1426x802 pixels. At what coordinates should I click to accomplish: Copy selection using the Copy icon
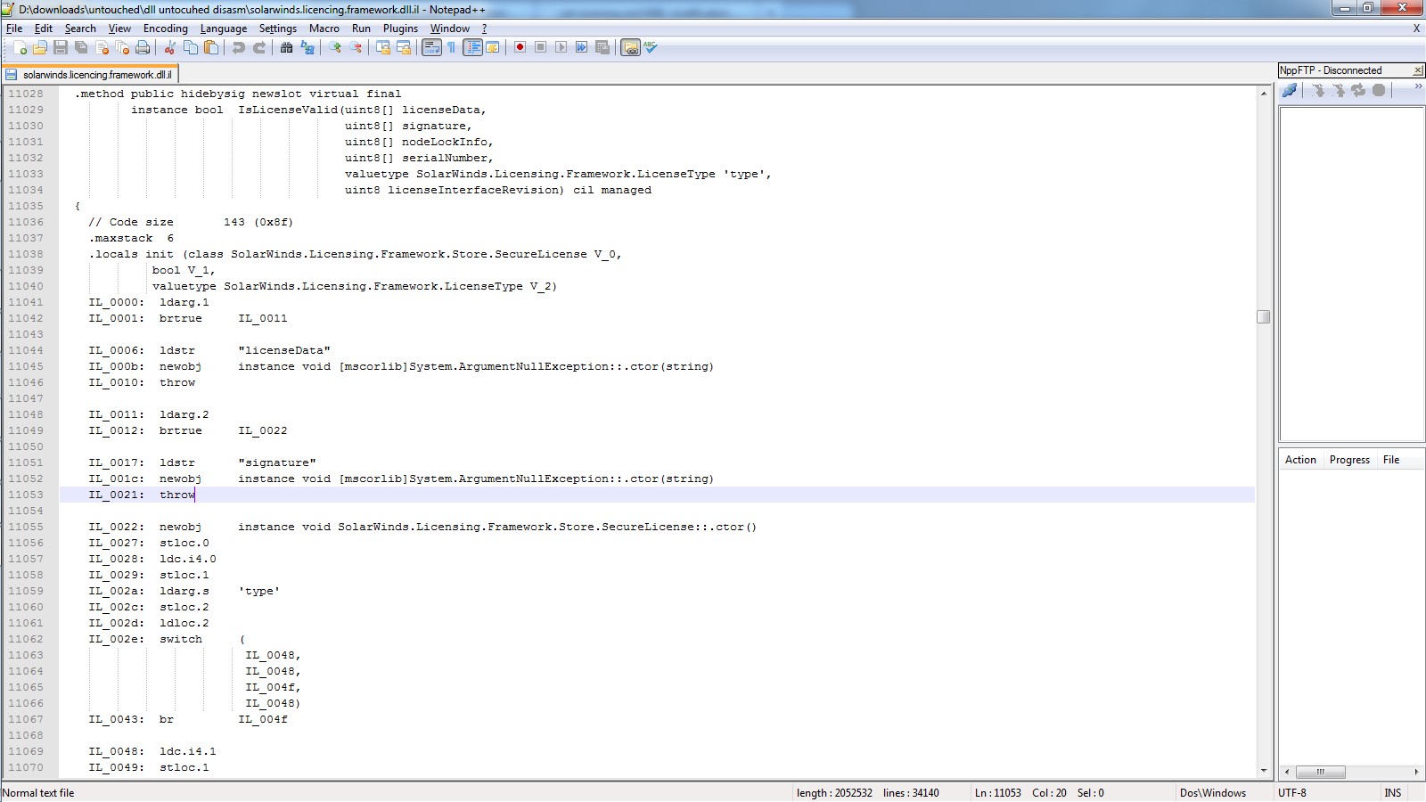tap(191, 48)
